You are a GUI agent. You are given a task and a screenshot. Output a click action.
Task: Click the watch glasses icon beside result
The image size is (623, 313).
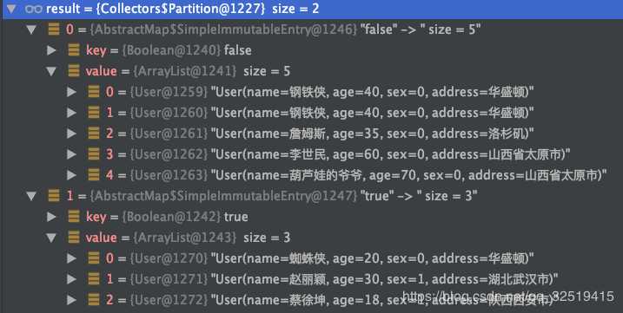[x=33, y=9]
